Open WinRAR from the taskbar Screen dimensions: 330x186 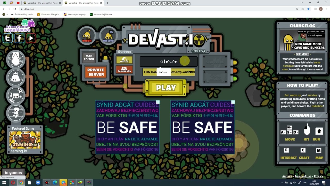pos(89,183)
